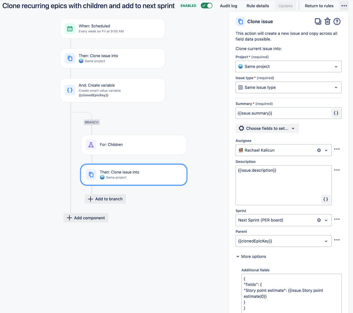353x313 pixels.
Task: Open Rule details
Action: coord(257,6)
